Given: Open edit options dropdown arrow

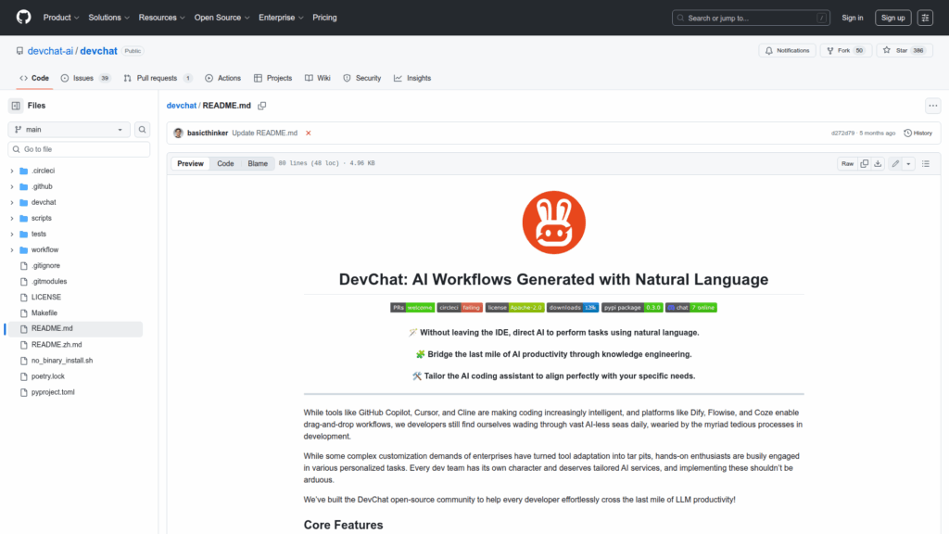Looking at the screenshot, I should [x=908, y=164].
